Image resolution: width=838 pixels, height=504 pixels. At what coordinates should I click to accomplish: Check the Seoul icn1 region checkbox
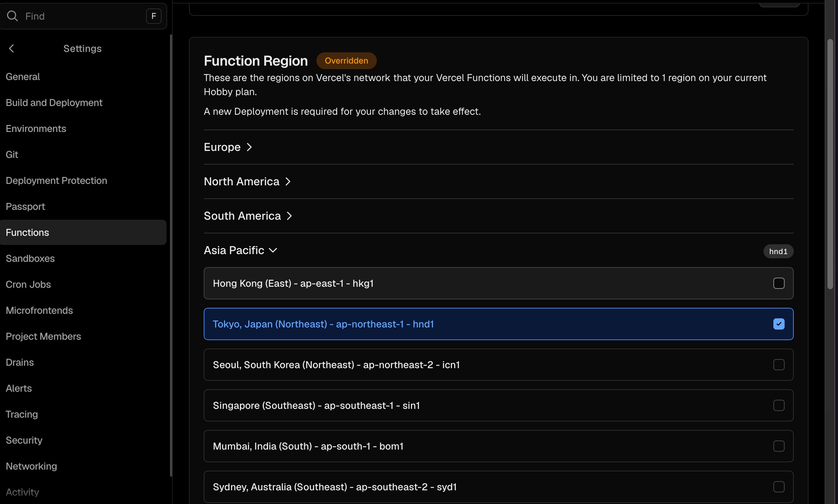coord(779,365)
